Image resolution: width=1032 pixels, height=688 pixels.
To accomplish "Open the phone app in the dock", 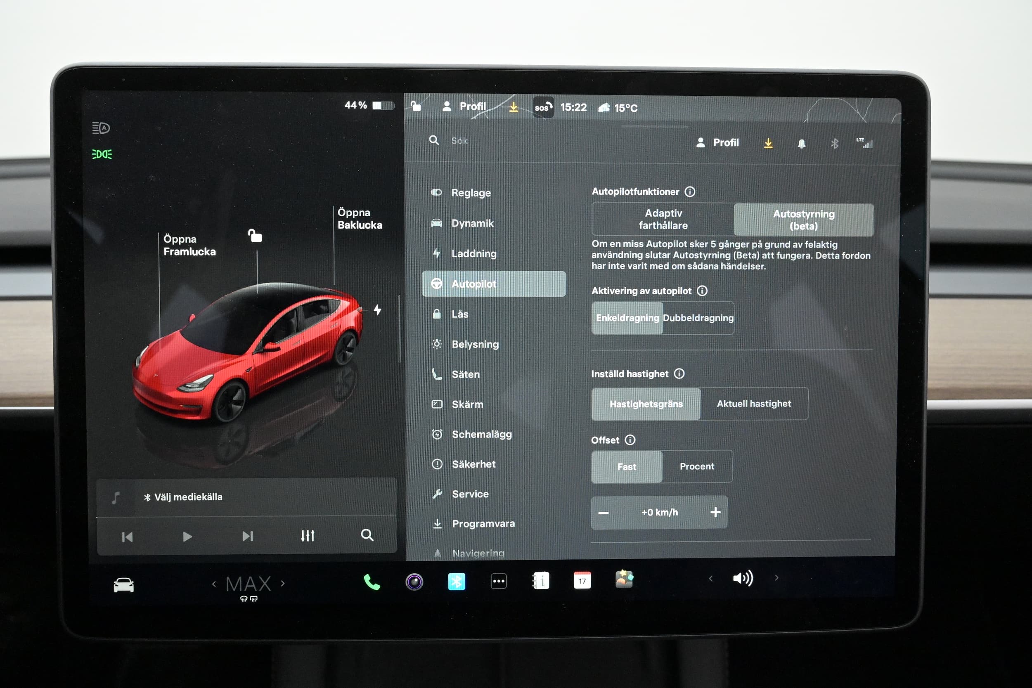I will pos(372,582).
